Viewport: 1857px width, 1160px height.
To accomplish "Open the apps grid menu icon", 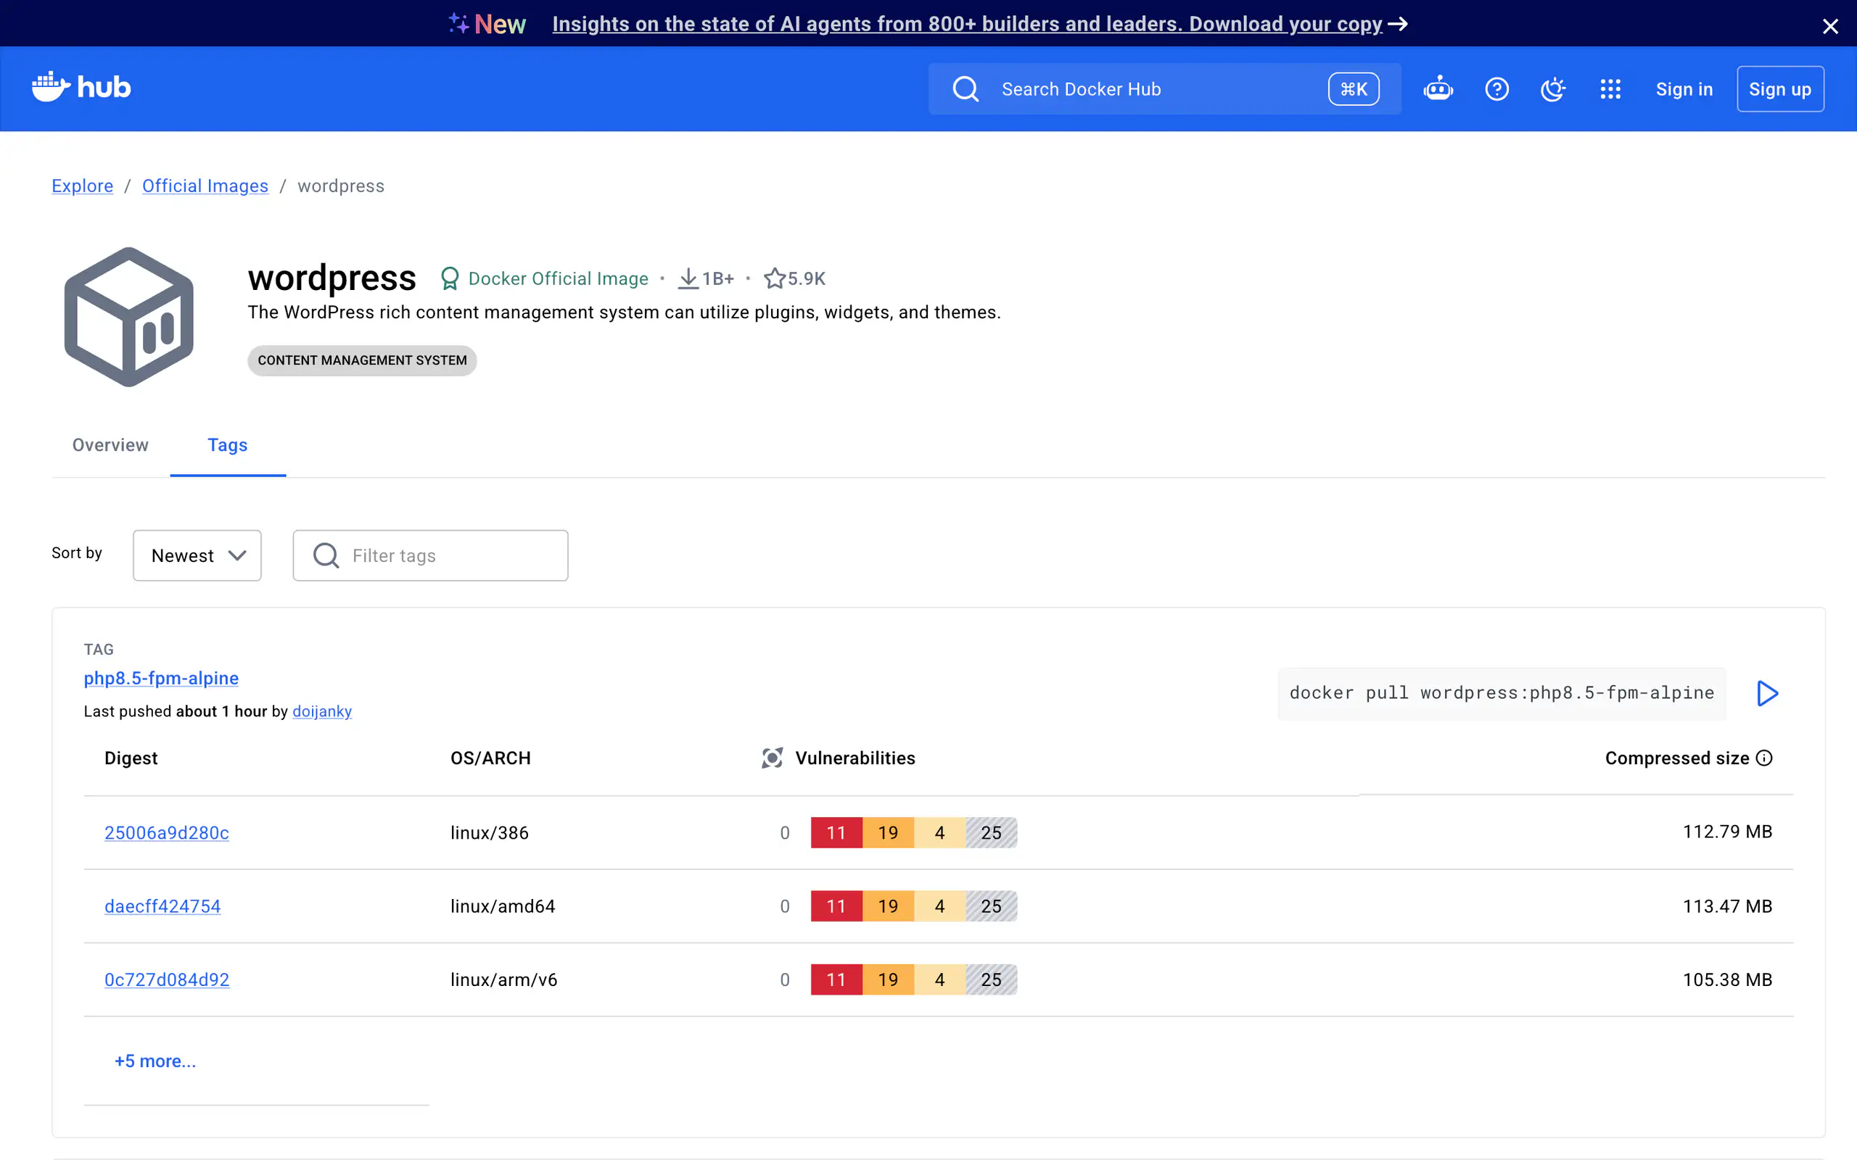I will pyautogui.click(x=1610, y=89).
